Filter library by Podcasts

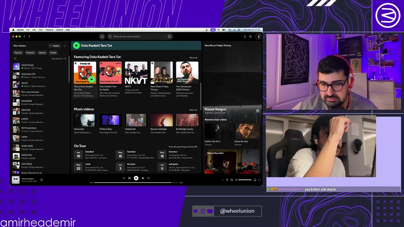pos(30,53)
